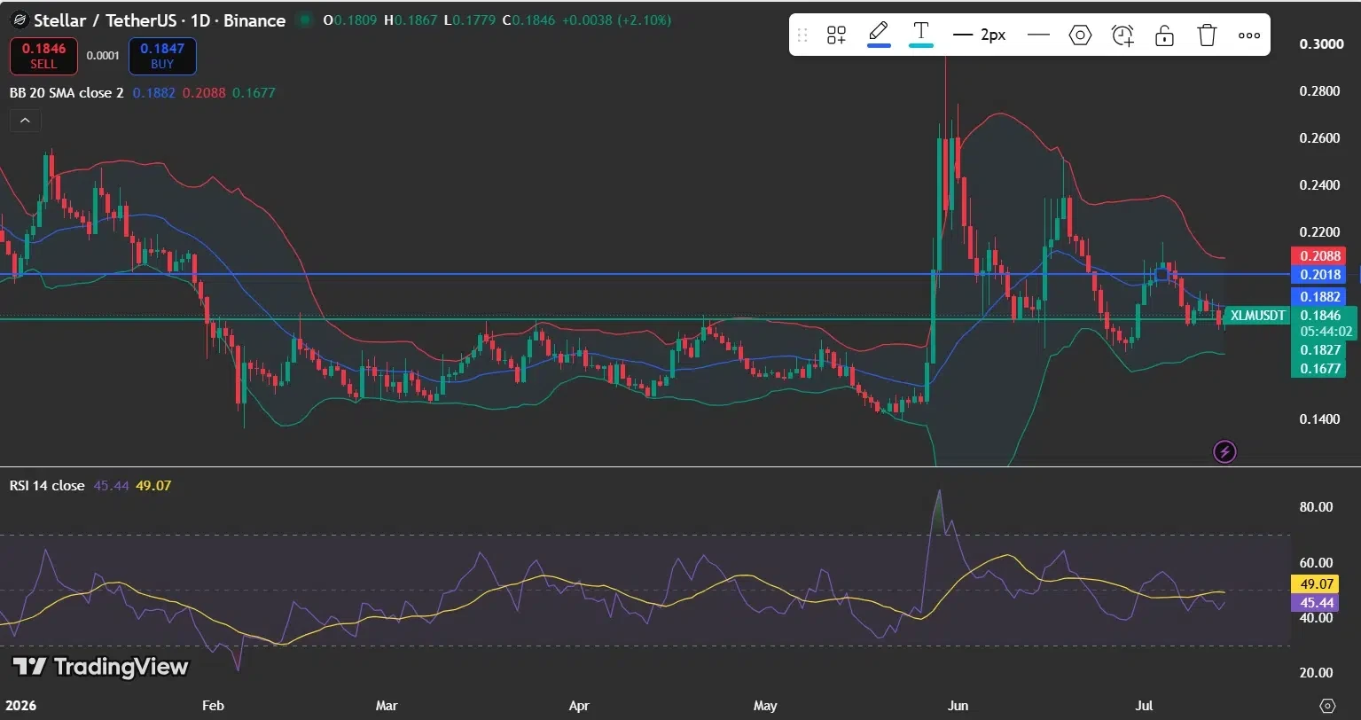Toggle the lock drawing icon
Image resolution: width=1361 pixels, height=720 pixels.
[1164, 35]
